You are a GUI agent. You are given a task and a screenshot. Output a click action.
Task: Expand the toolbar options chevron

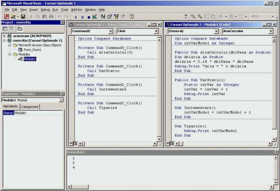point(186,16)
